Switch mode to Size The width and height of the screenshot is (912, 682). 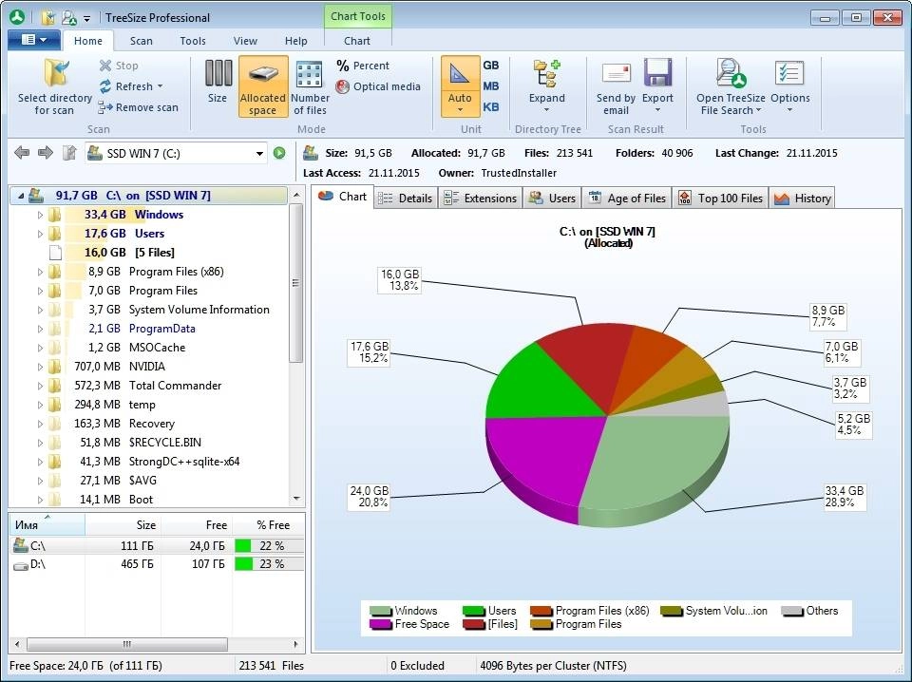pos(218,82)
